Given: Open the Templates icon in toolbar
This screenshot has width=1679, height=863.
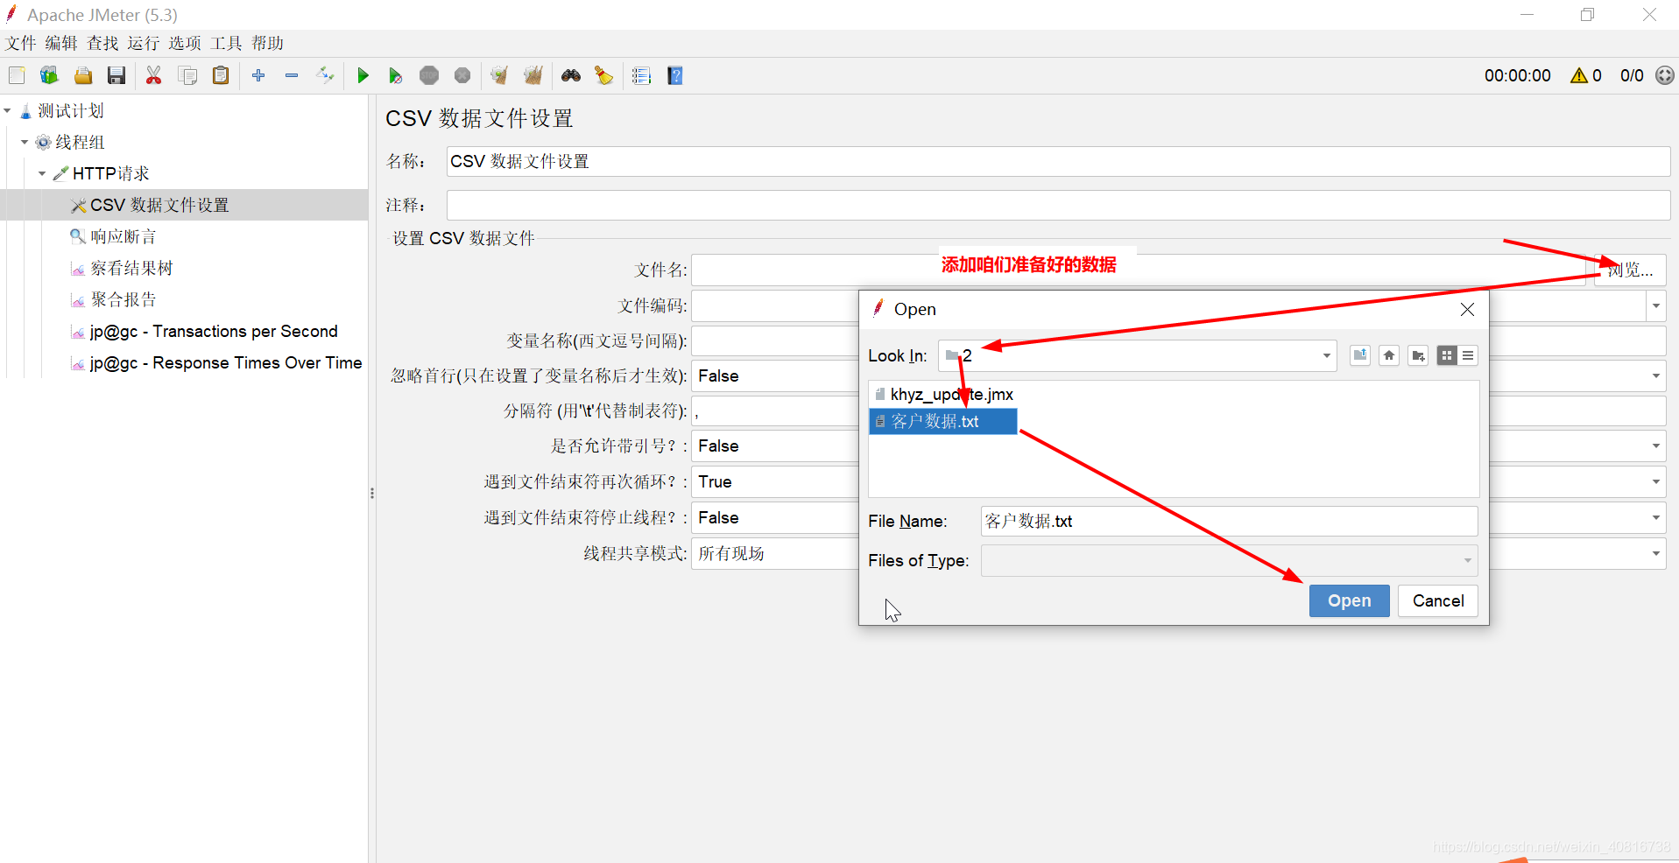Looking at the screenshot, I should (x=49, y=76).
